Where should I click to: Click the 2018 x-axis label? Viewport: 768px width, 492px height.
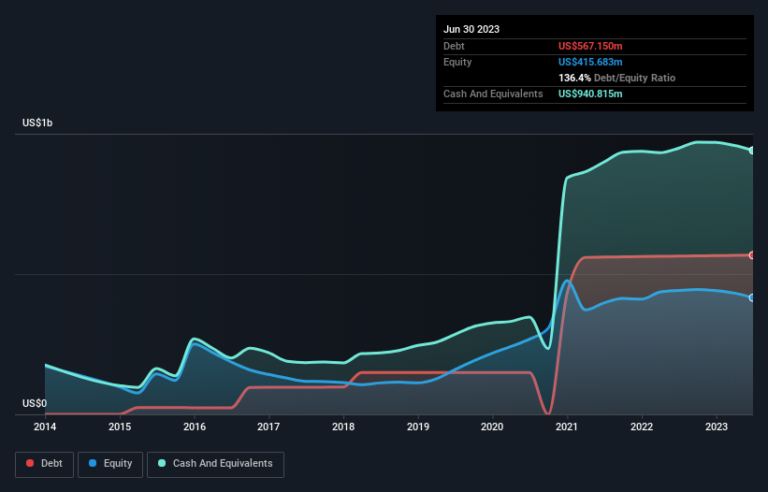coord(343,427)
